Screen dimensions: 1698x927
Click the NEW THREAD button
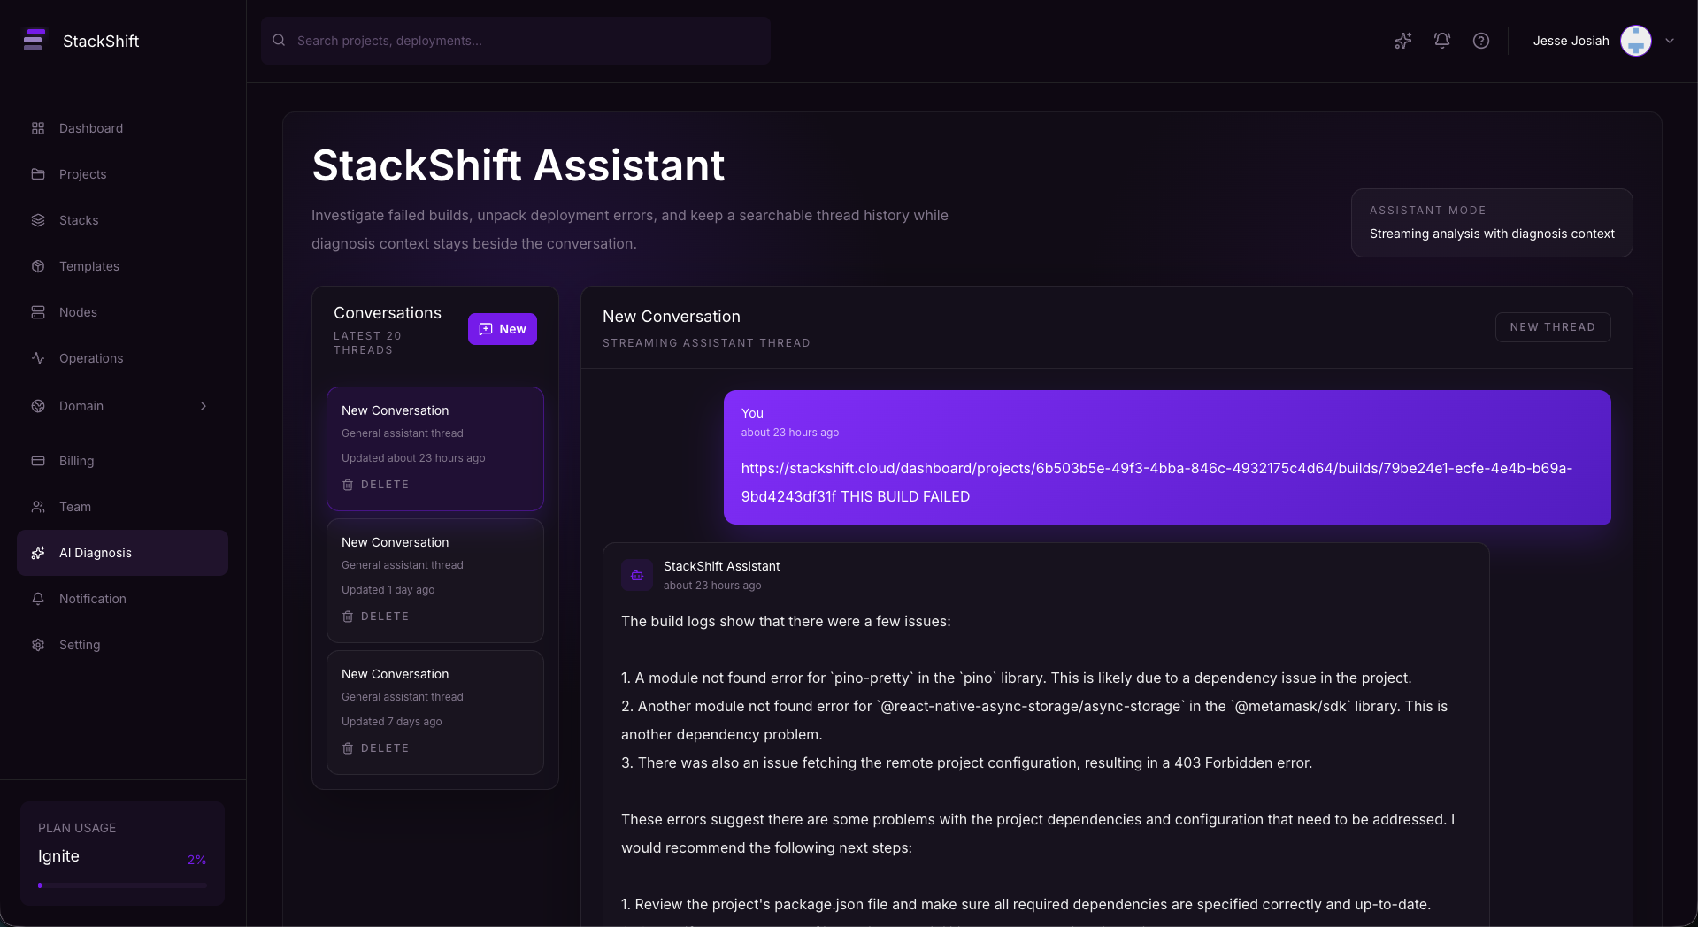coord(1552,326)
